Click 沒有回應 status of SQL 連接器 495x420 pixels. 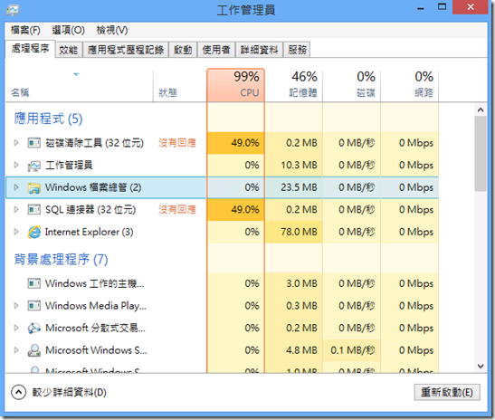(177, 210)
